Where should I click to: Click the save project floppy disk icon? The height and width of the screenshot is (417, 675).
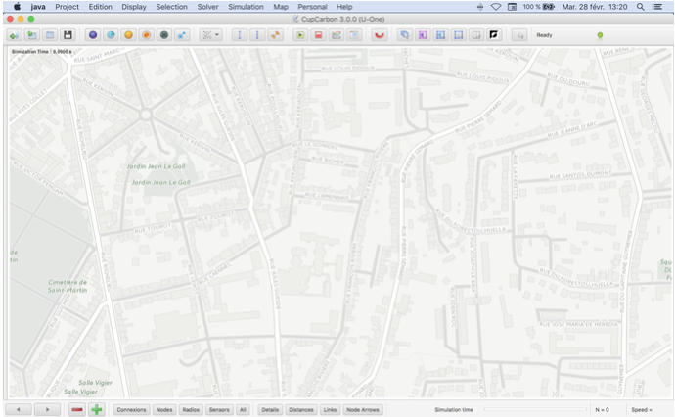[x=67, y=35]
